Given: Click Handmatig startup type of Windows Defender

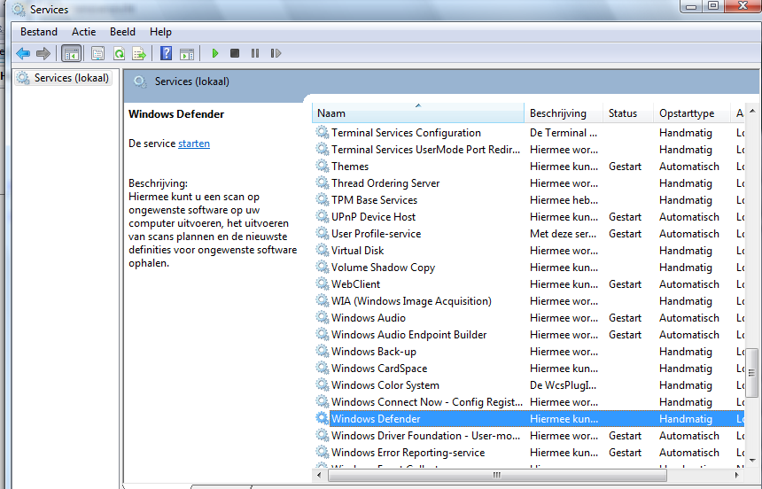Looking at the screenshot, I should click(686, 419).
